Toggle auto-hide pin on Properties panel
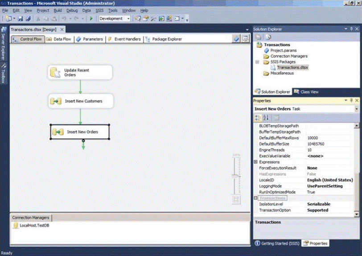 (x=351, y=101)
